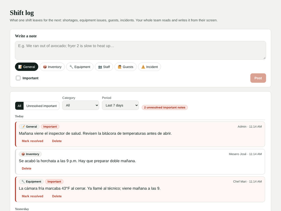Show only Unresolved important notes
The image size is (281, 211).
(x=41, y=106)
